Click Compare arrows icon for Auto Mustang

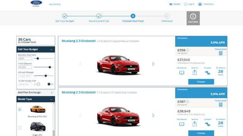[208, 124]
